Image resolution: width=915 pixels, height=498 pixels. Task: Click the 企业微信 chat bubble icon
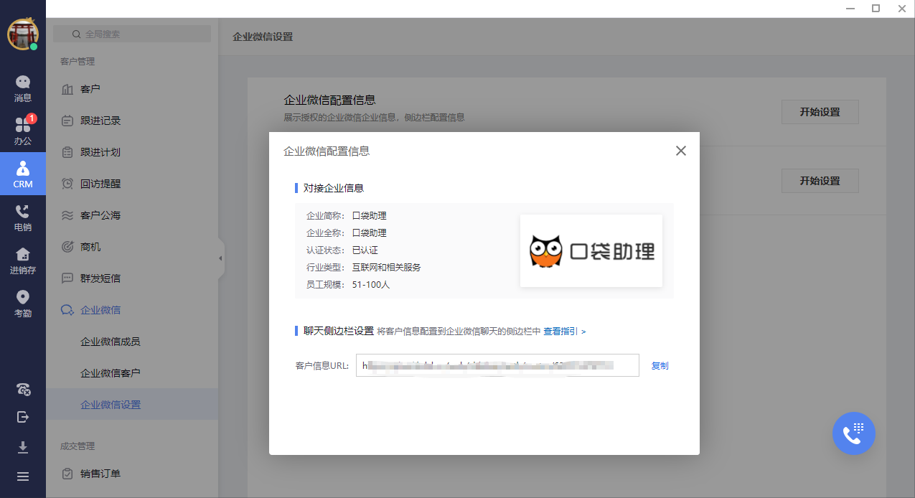67,310
